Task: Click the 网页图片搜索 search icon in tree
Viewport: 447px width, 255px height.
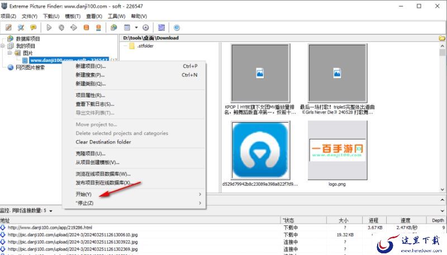Action: [x=11, y=68]
